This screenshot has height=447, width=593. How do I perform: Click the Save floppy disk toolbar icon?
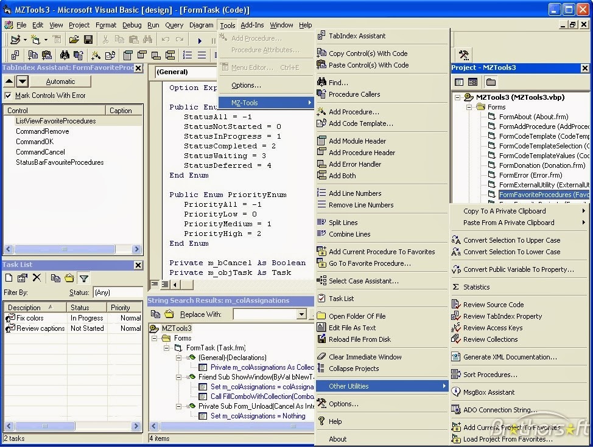tap(88, 39)
